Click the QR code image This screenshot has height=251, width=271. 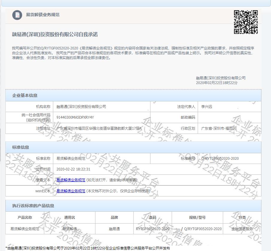pyautogui.click(x=246, y=22)
